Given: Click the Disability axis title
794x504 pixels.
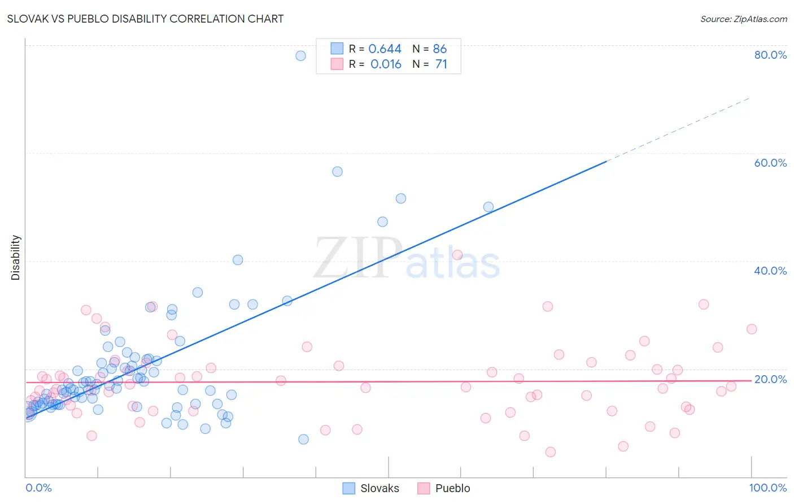Looking at the screenshot, I should pyautogui.click(x=16, y=258).
